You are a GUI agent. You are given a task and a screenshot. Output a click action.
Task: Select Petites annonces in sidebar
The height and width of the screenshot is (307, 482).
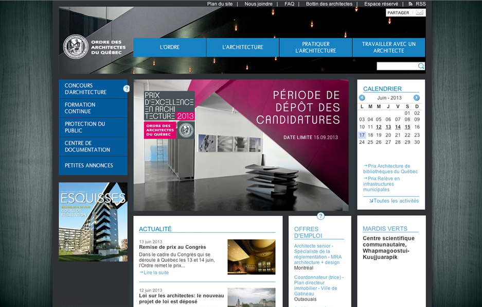coord(93,166)
